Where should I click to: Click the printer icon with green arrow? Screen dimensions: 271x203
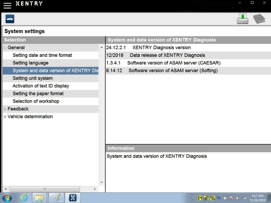[243, 19]
